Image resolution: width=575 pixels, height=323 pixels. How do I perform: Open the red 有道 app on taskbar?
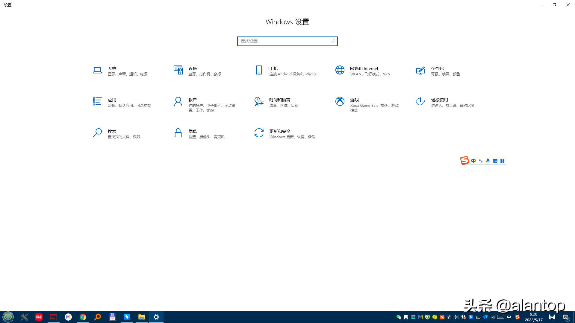[x=39, y=317]
